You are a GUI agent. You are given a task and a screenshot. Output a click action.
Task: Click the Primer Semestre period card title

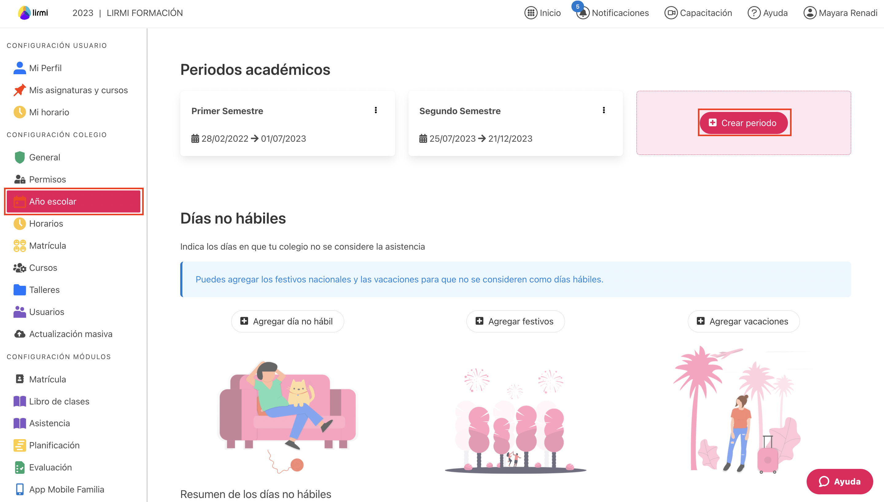(227, 111)
